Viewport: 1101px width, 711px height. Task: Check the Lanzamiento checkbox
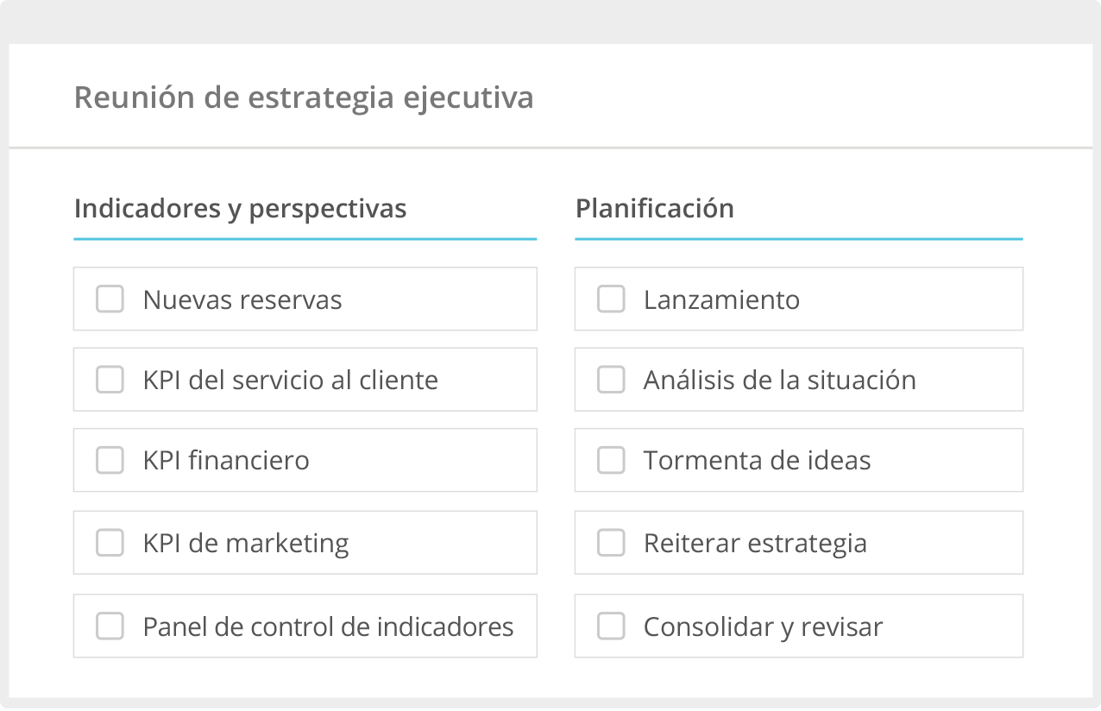(x=611, y=299)
